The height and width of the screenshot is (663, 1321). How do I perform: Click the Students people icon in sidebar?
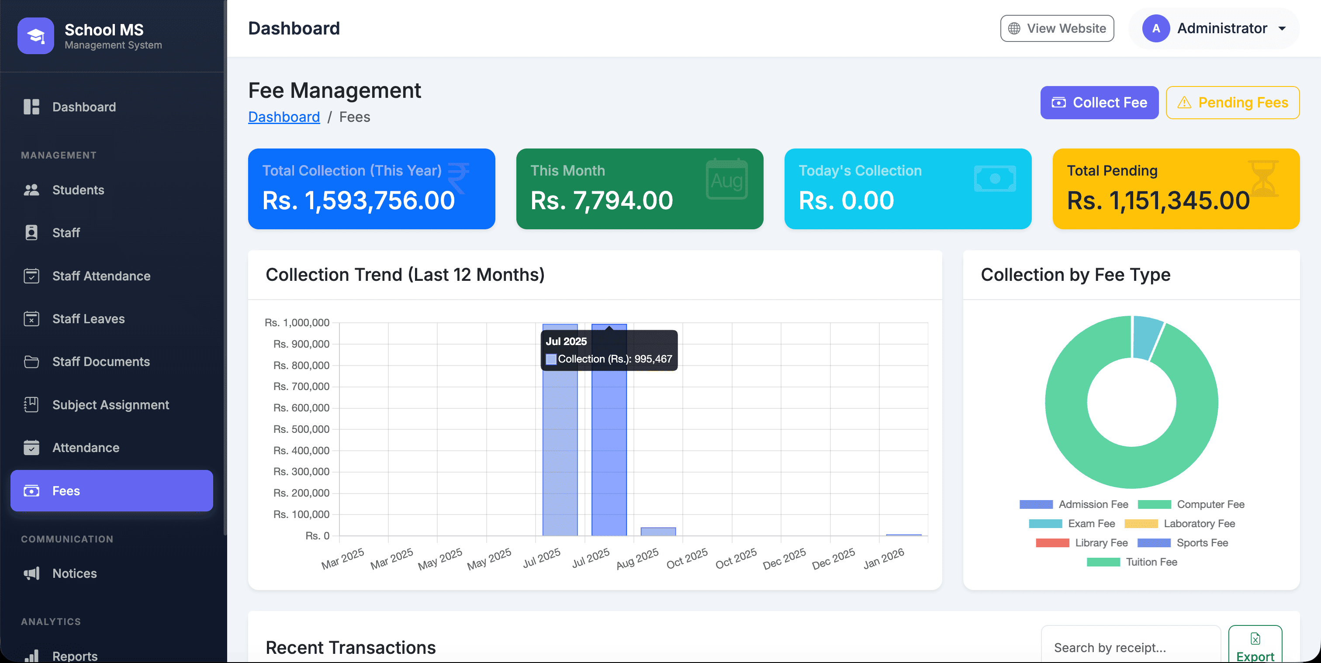coord(31,190)
